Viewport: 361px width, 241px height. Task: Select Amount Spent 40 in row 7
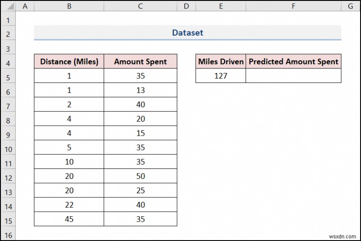click(x=140, y=105)
